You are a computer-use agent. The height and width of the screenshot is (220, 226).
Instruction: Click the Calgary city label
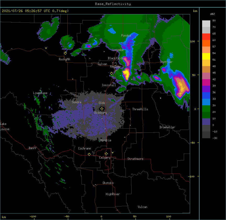pos(105,158)
